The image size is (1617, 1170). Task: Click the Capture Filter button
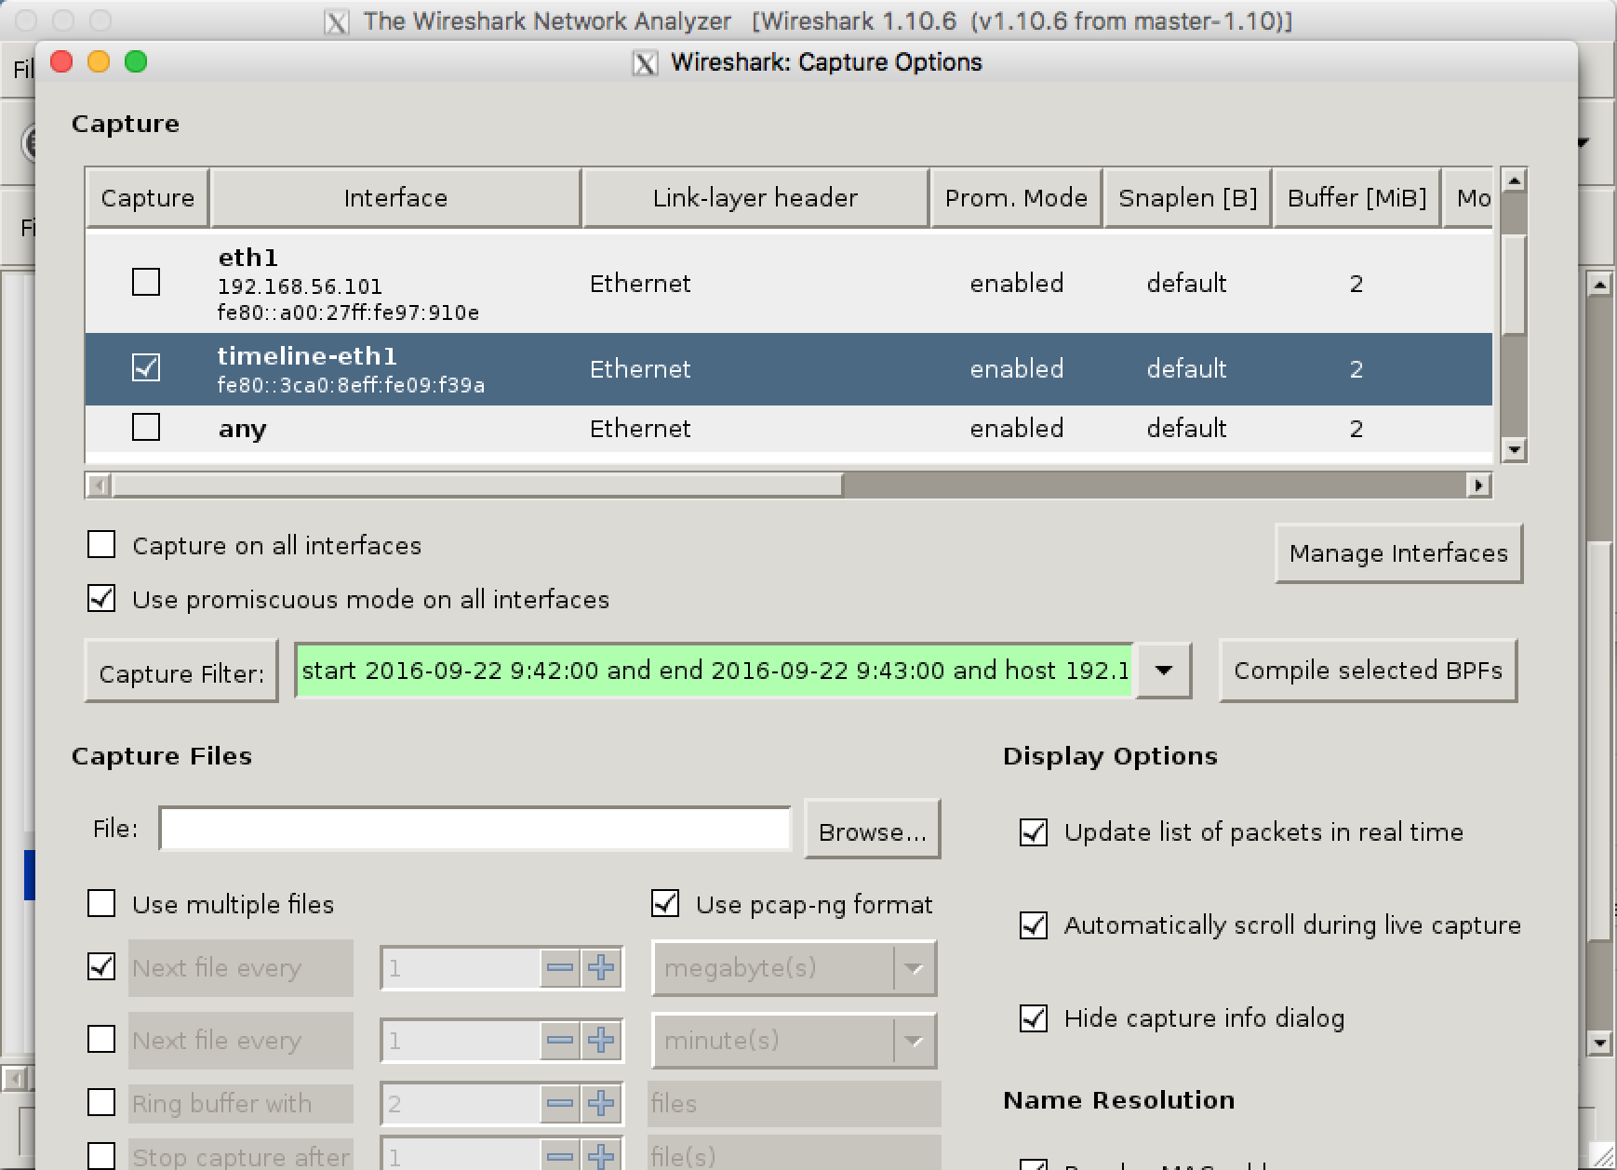click(181, 671)
